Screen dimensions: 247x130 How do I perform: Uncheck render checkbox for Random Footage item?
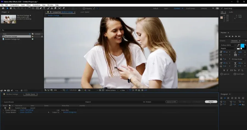click(x=5, y=108)
